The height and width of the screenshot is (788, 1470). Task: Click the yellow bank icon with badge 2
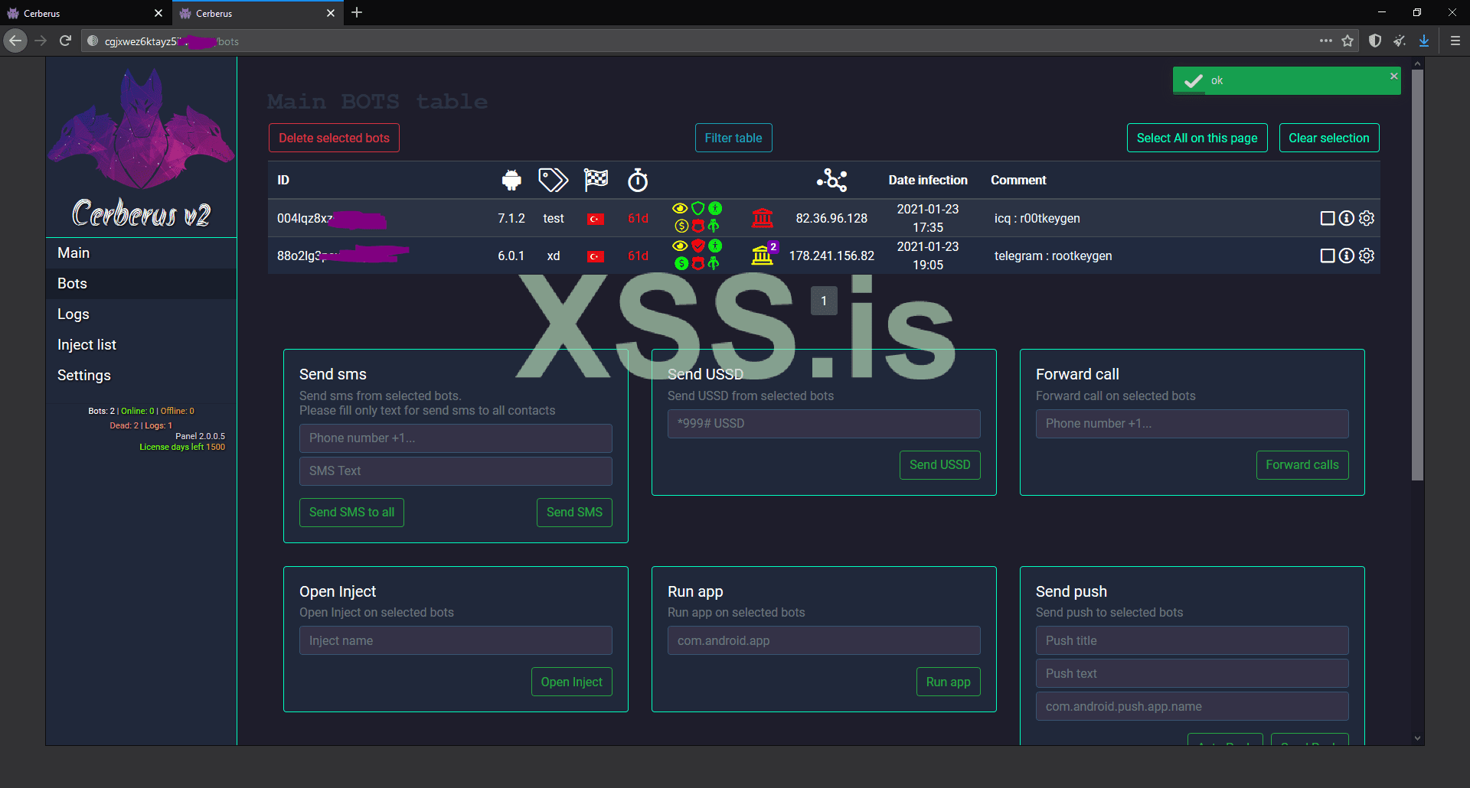point(764,255)
